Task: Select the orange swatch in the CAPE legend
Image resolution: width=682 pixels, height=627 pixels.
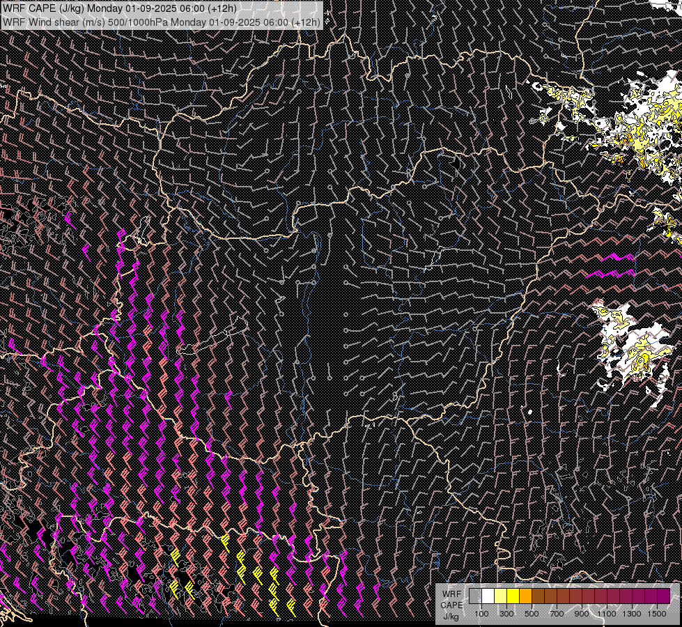Action: (x=525, y=596)
